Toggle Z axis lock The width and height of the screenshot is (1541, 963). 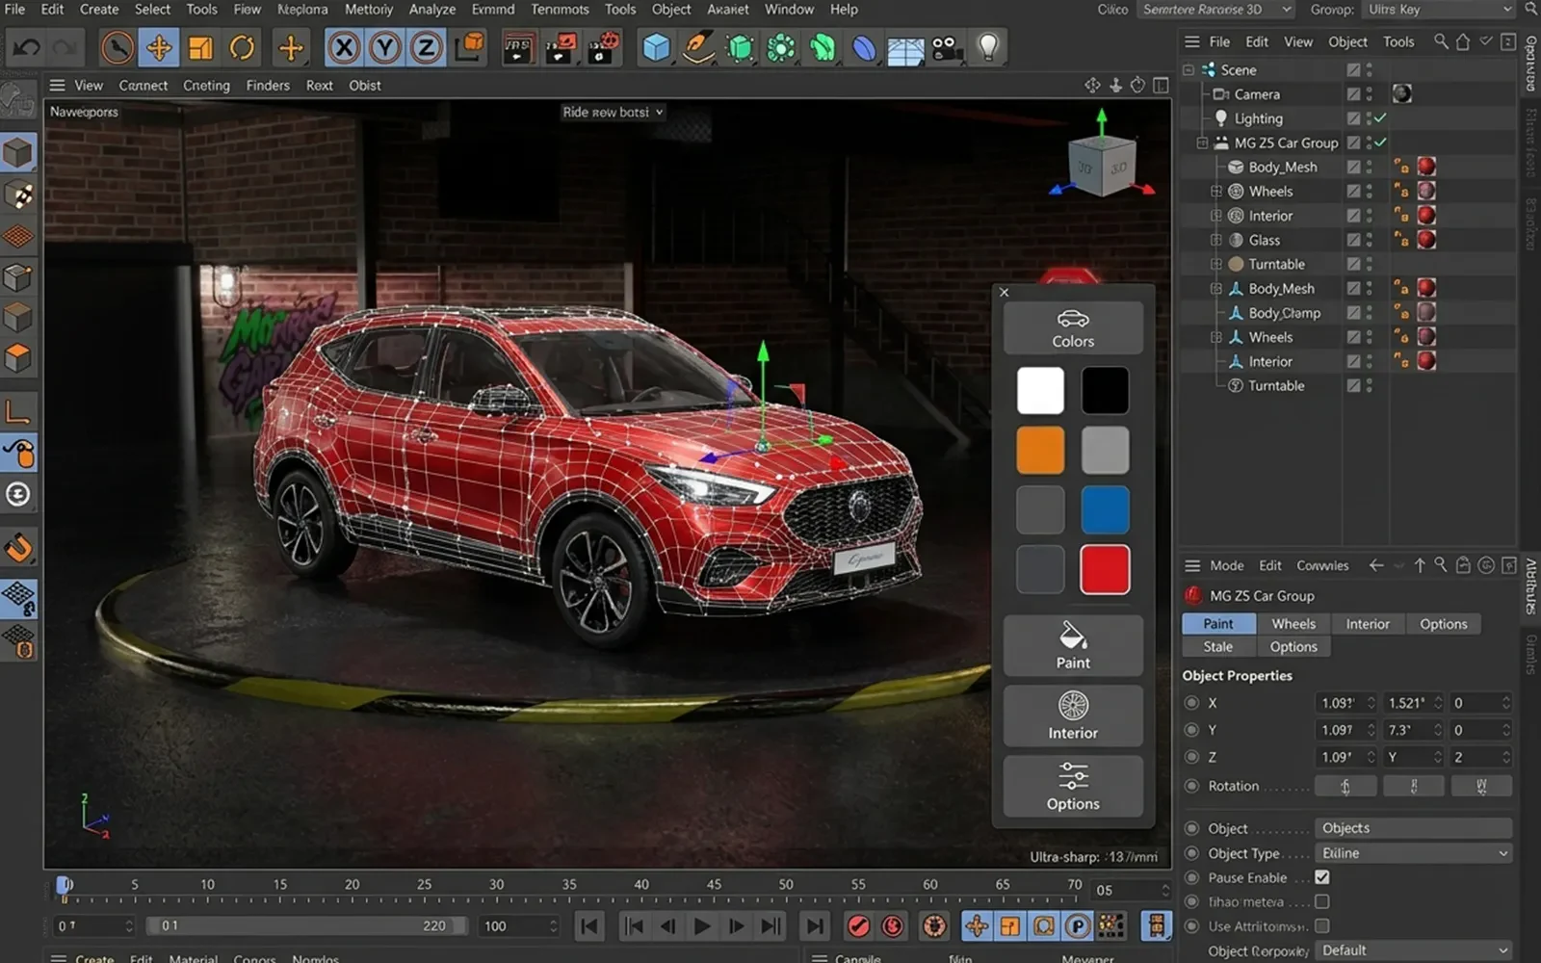pyautogui.click(x=426, y=46)
